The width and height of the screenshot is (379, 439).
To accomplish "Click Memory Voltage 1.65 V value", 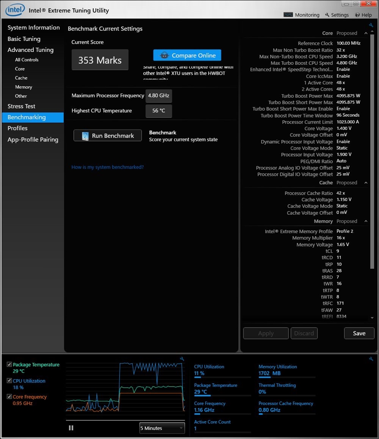I will (x=343, y=244).
